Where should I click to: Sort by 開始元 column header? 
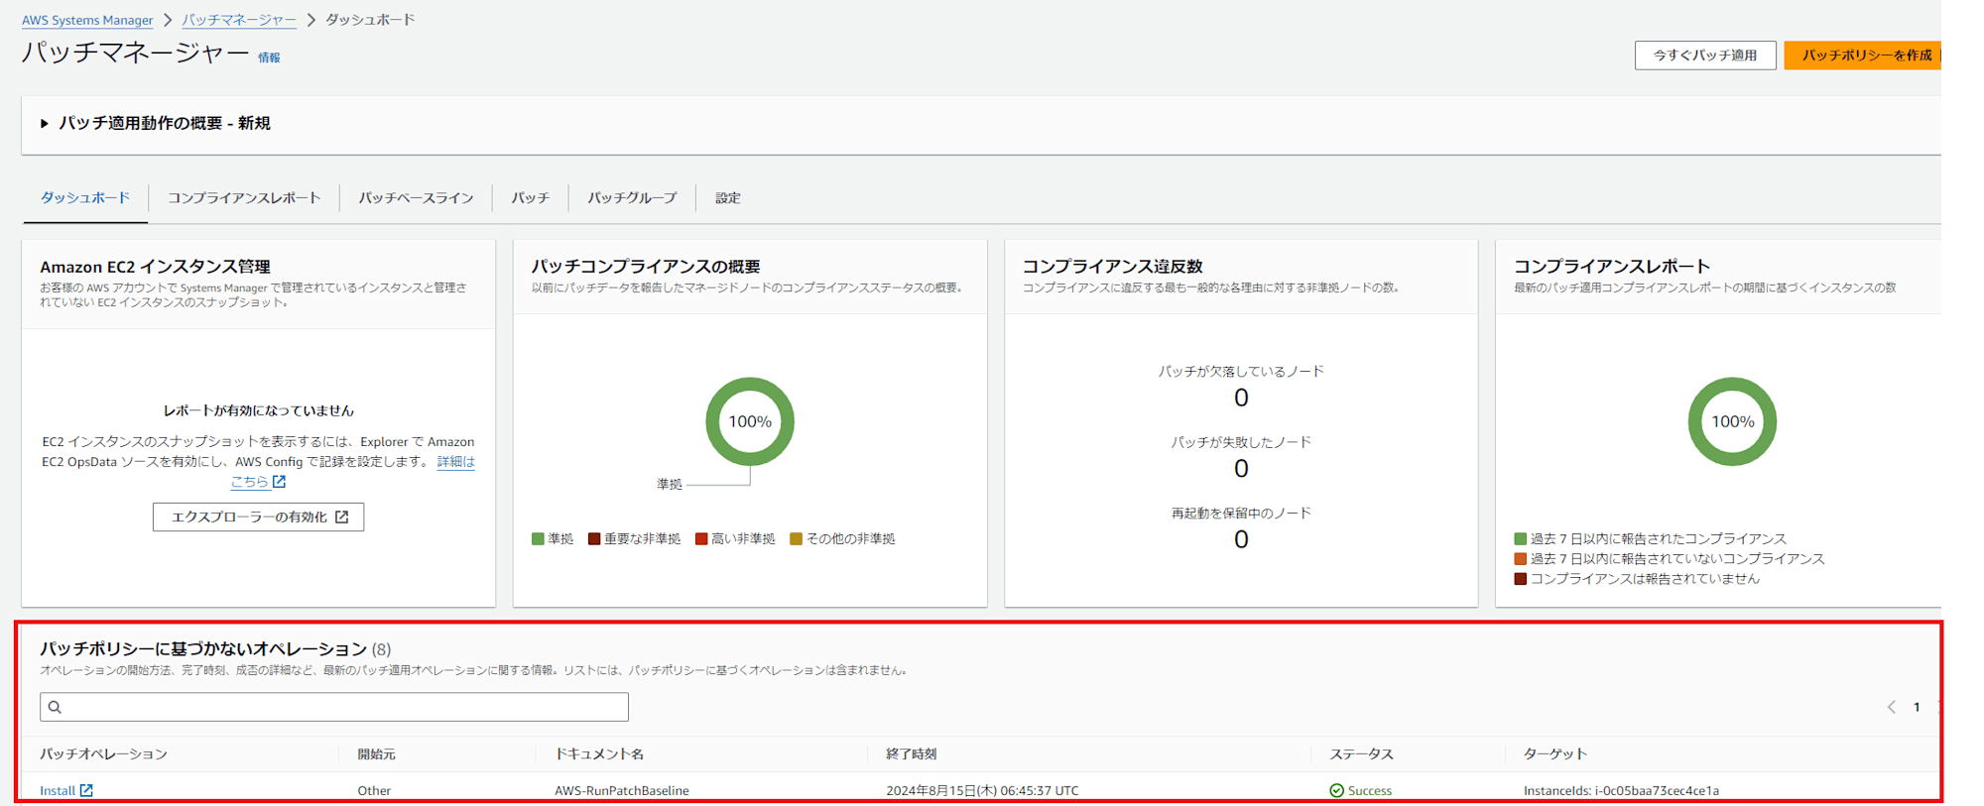376,754
